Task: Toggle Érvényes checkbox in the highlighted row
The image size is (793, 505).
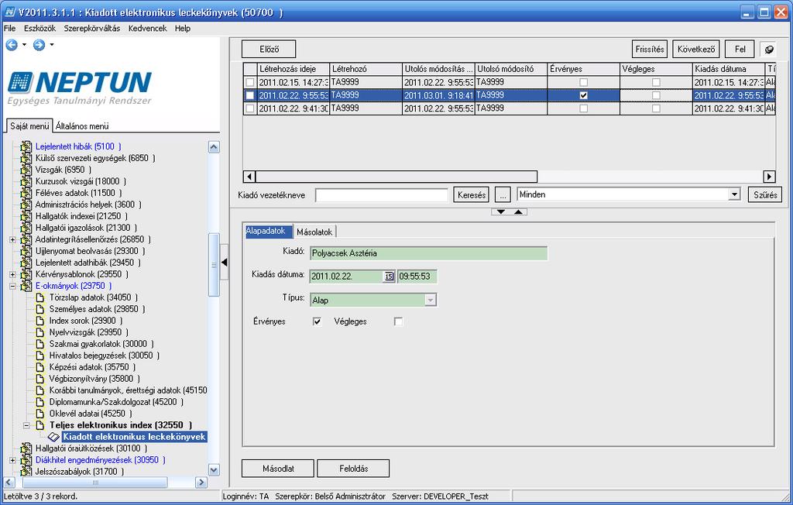Action: click(x=584, y=95)
